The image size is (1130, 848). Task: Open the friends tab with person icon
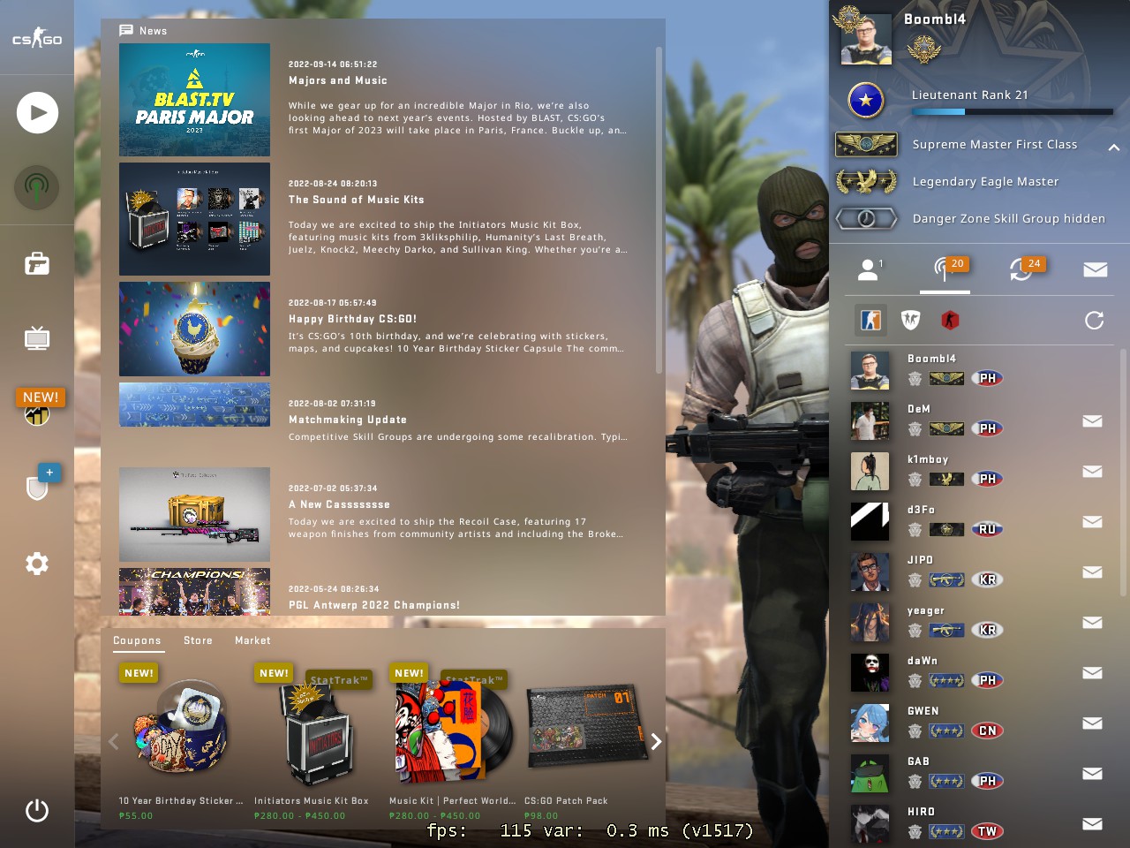(870, 269)
